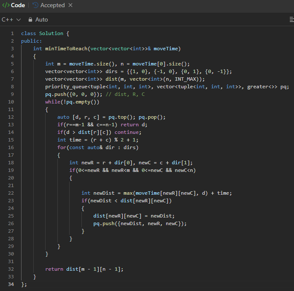294x291 pixels.
Task: Close the Accepted tab
Action: click(70, 5)
